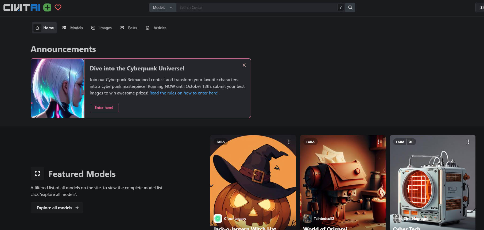Image resolution: width=484 pixels, height=230 pixels.
Task: Open the Images tab
Action: coord(102,28)
